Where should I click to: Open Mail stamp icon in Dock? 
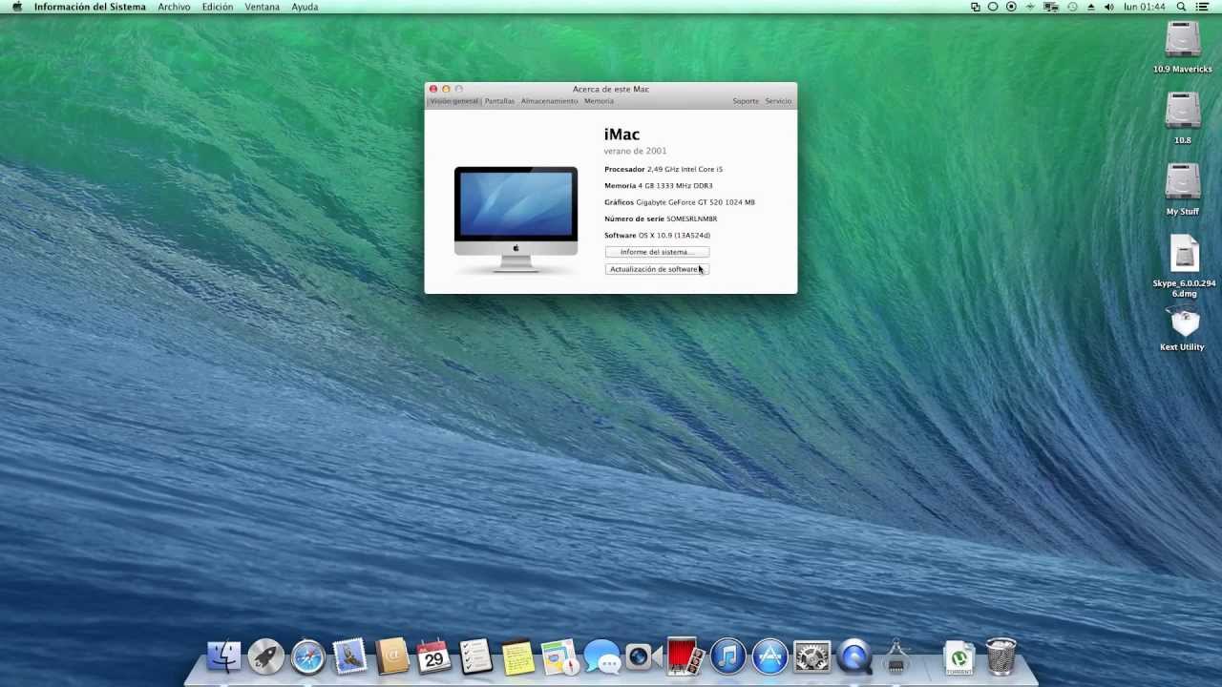click(x=350, y=656)
